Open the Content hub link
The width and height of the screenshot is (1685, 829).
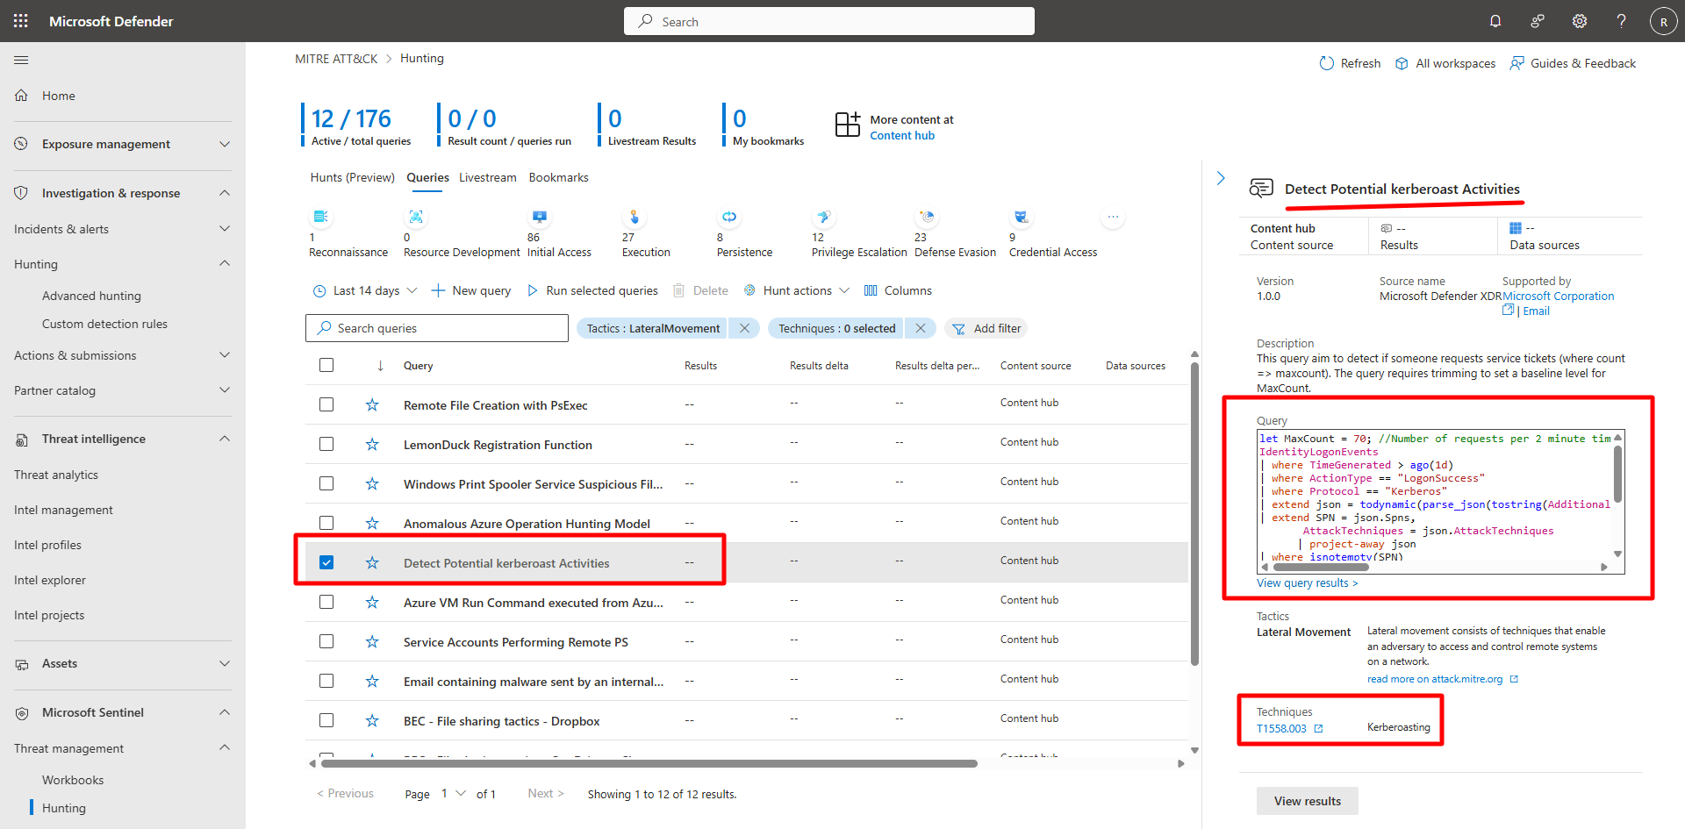(902, 135)
